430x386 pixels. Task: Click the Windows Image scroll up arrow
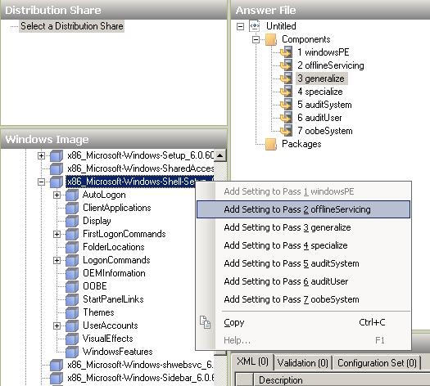220,155
